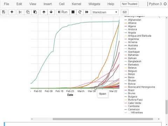This screenshot has height=126, width=168.
Task: Select Belize in the legend
Action: [x=131, y=74]
